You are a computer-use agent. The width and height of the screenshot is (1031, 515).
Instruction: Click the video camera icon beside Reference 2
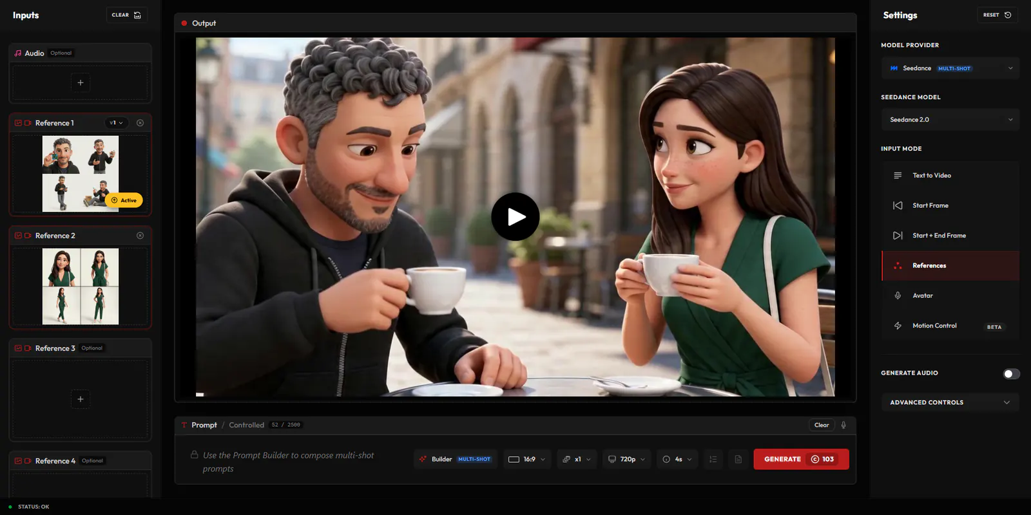pyautogui.click(x=28, y=236)
